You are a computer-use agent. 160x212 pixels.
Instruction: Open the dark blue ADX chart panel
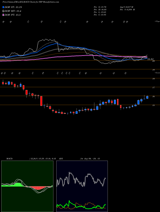click(x=82, y=186)
